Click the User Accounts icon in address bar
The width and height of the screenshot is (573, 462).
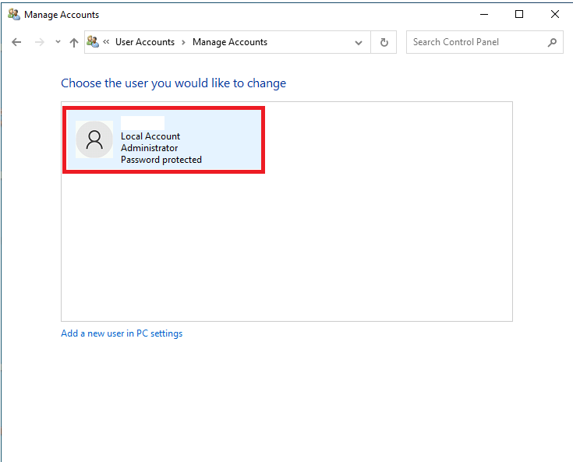click(x=93, y=42)
